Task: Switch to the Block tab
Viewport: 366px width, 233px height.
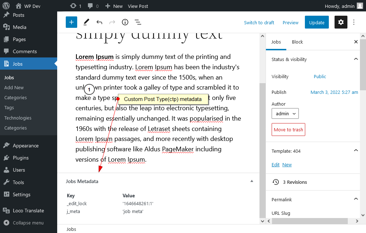Action: coord(297,42)
